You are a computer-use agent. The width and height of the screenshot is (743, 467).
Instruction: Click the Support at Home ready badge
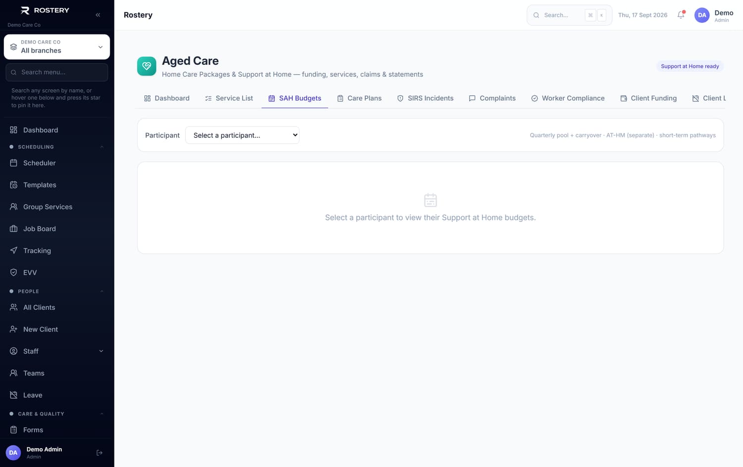pos(690,66)
